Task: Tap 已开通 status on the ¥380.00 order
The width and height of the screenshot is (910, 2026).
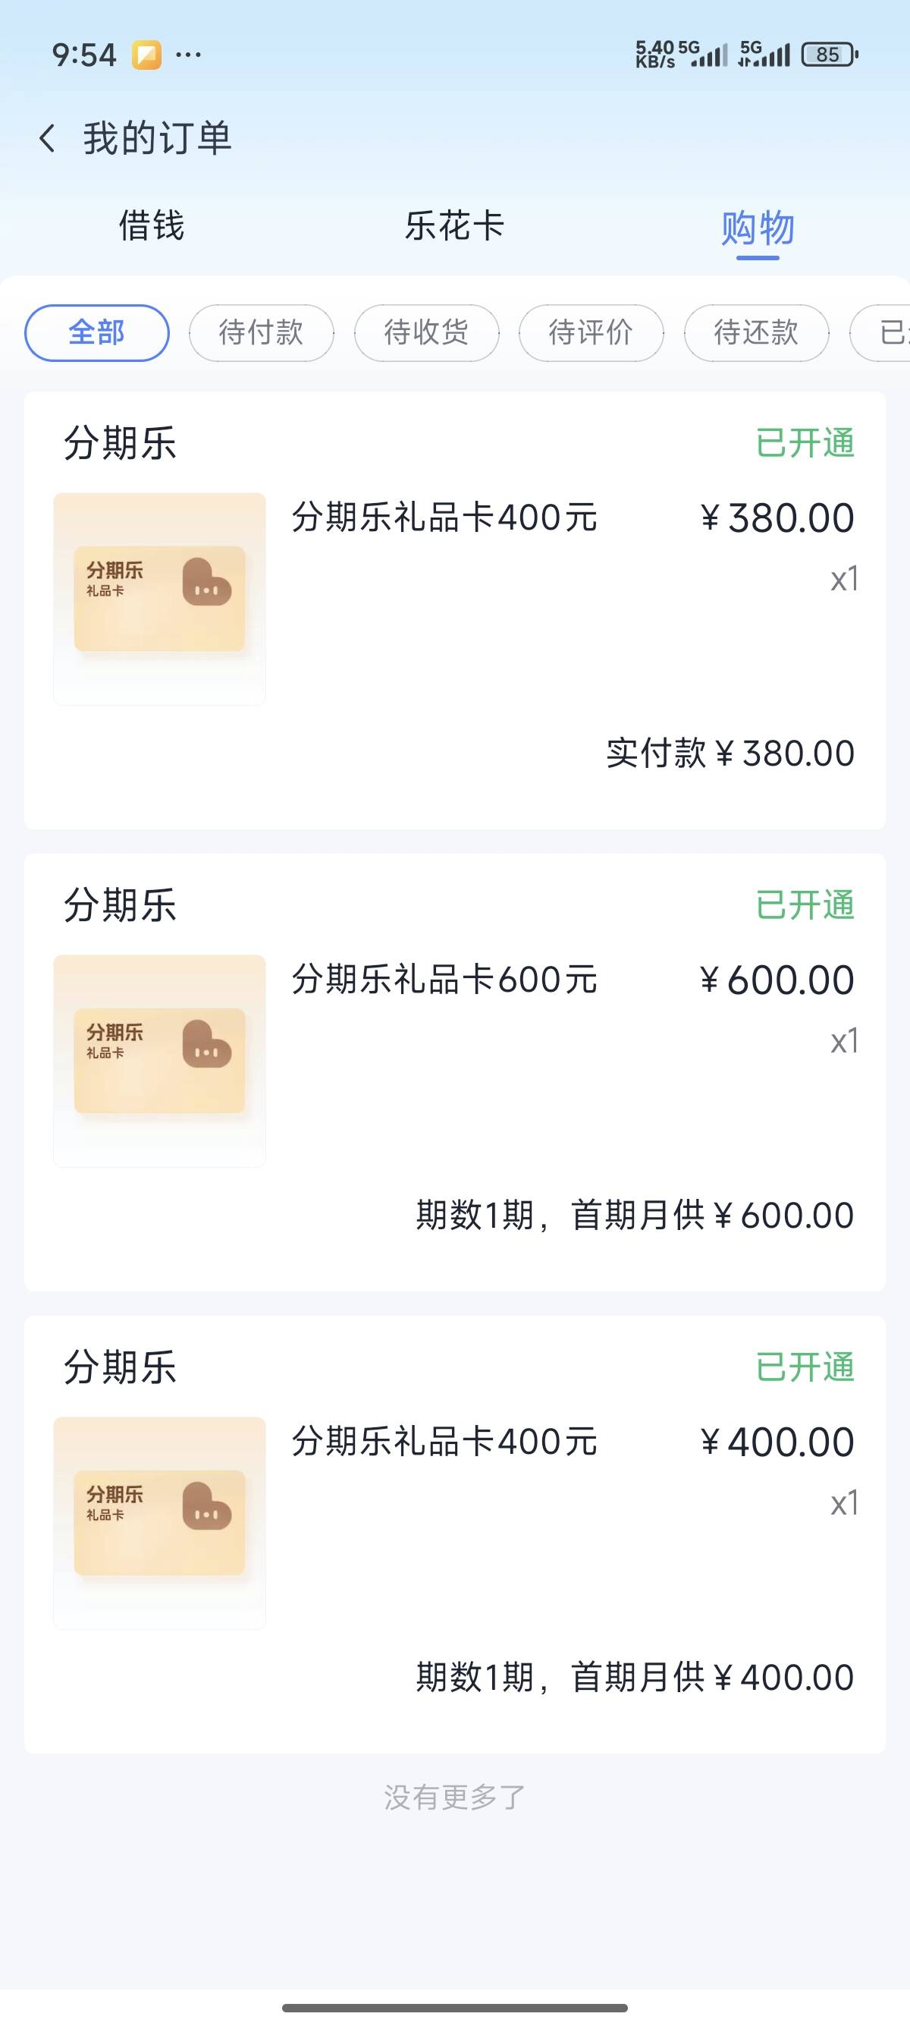Action: (x=805, y=444)
